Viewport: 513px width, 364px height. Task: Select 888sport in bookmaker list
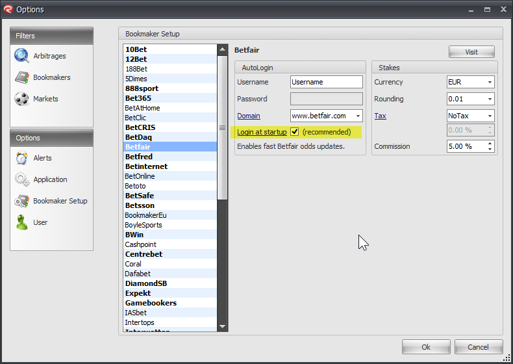coord(170,88)
